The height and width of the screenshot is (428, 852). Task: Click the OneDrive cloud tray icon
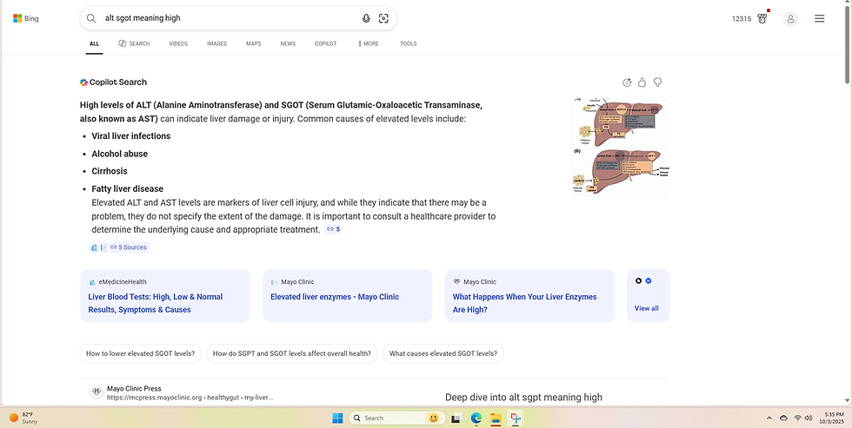point(783,418)
